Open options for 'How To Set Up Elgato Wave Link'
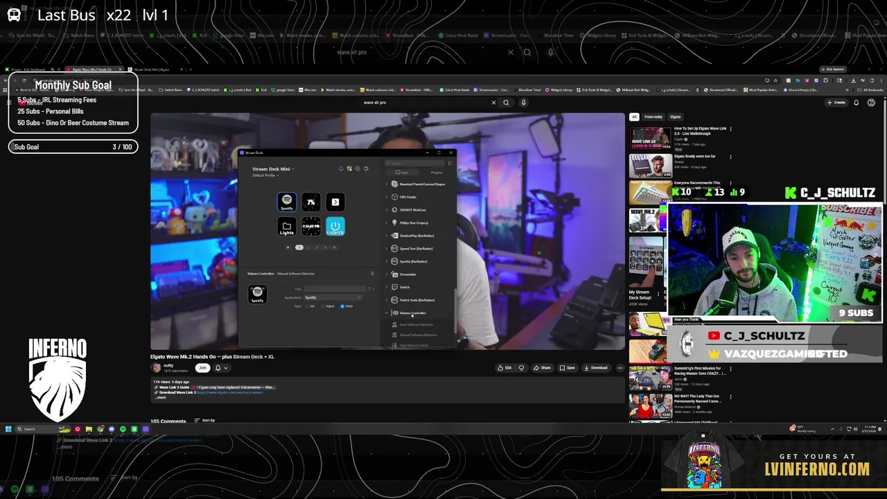The width and height of the screenshot is (887, 499). click(730, 128)
